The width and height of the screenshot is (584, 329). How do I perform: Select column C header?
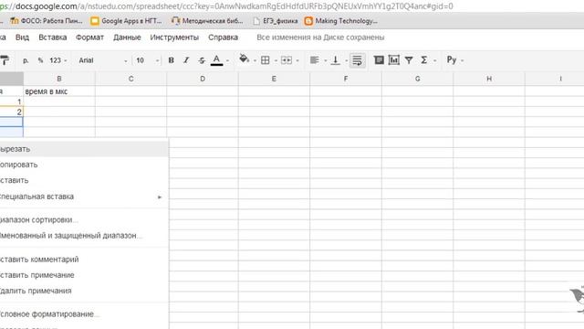[130, 79]
